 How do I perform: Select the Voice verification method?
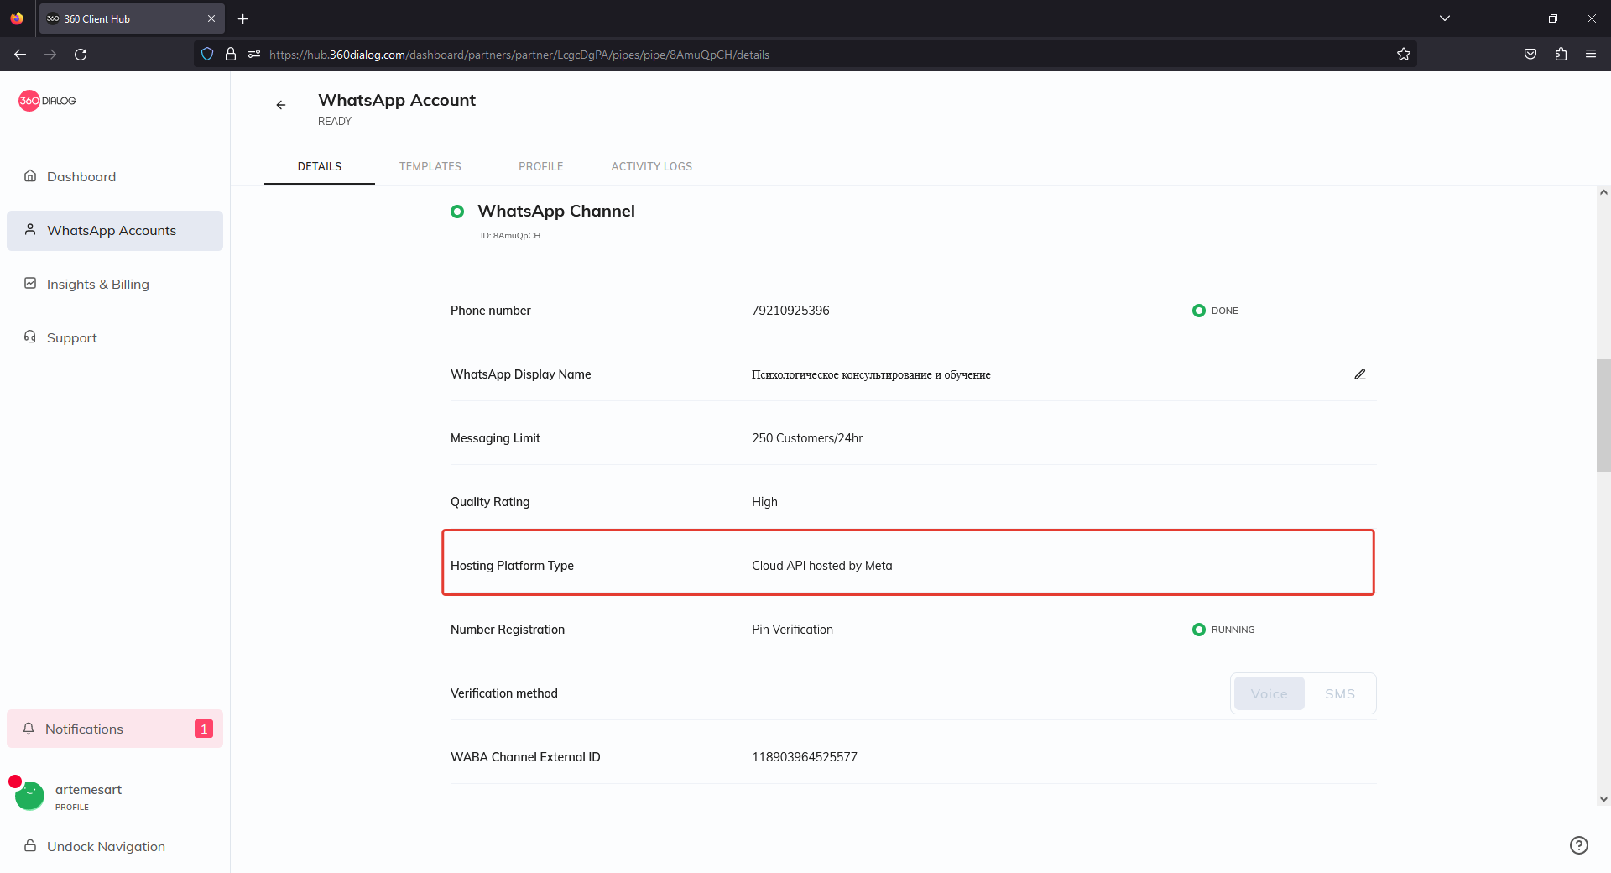(x=1269, y=693)
